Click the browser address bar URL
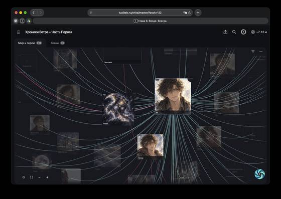 (x=140, y=13)
